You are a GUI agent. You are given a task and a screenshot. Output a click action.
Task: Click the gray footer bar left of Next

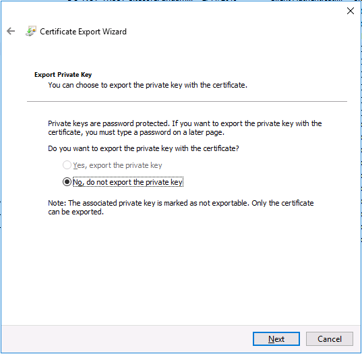click(127, 338)
